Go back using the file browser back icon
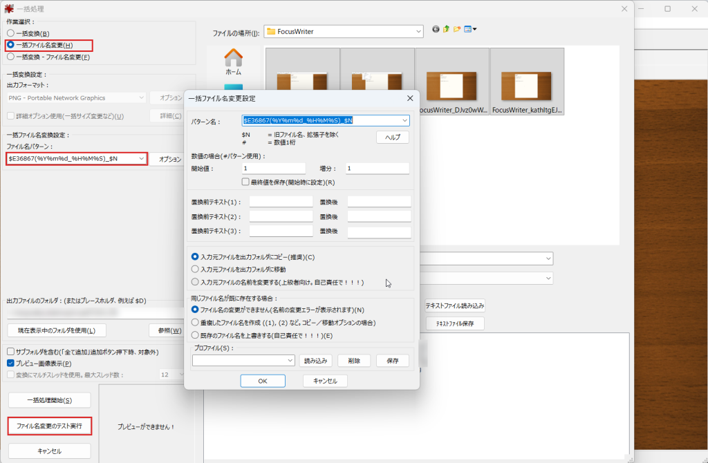Image resolution: width=708 pixels, height=463 pixels. pos(436,29)
